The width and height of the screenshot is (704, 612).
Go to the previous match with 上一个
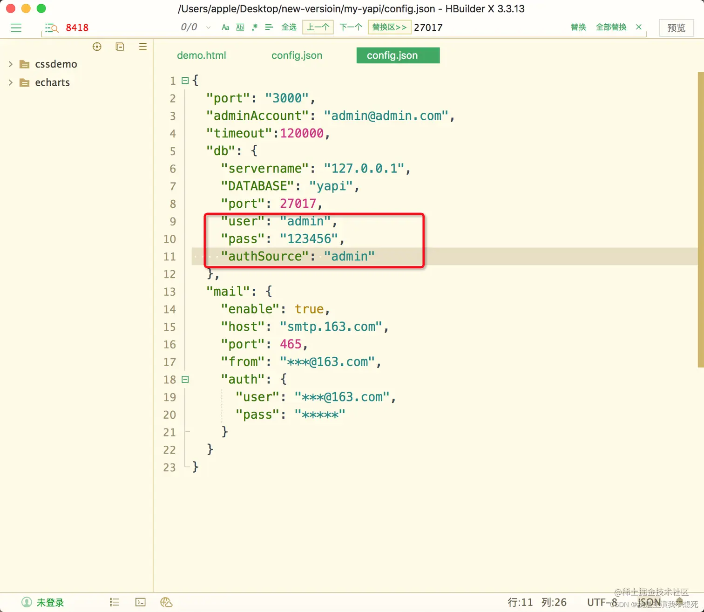click(x=318, y=27)
